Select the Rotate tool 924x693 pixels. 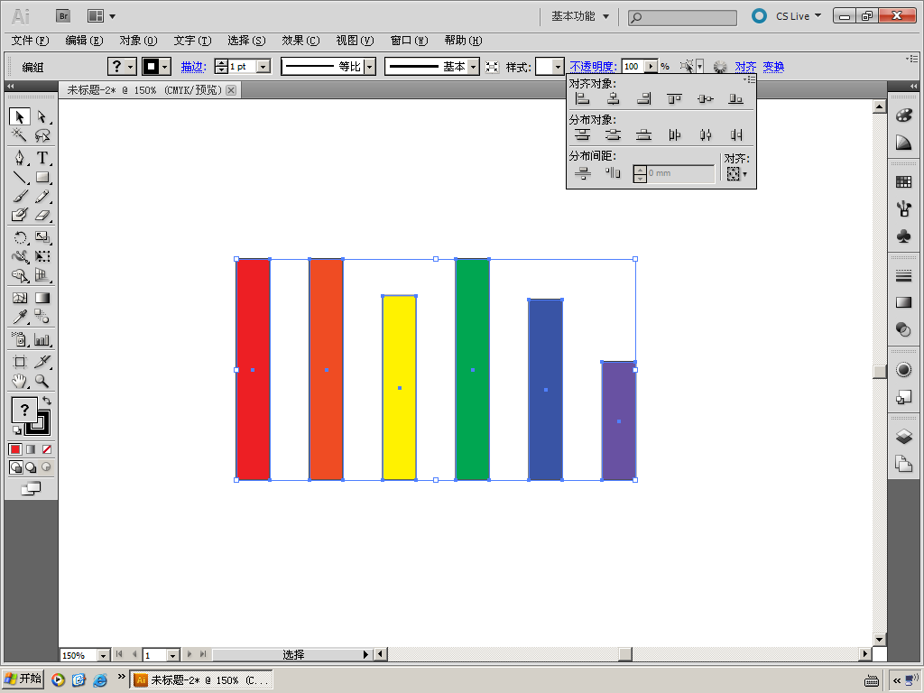click(20, 237)
